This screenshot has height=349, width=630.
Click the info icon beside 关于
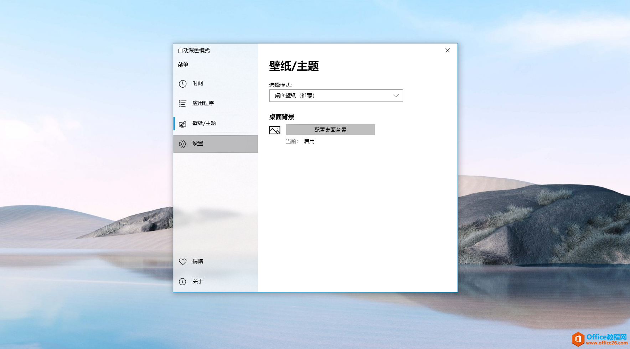[182, 282]
